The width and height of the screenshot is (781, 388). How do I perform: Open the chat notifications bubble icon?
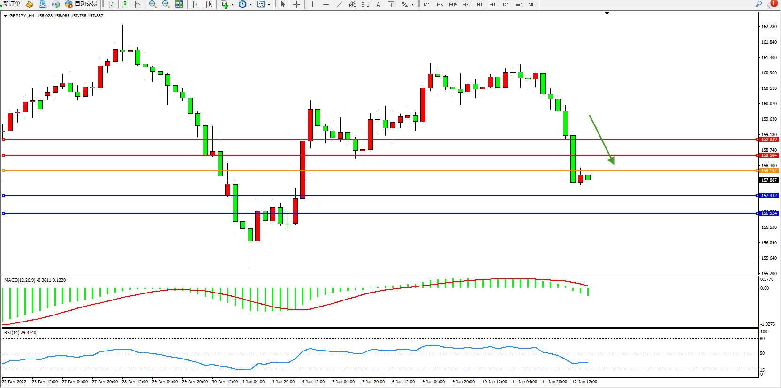pyautogui.click(x=772, y=4)
